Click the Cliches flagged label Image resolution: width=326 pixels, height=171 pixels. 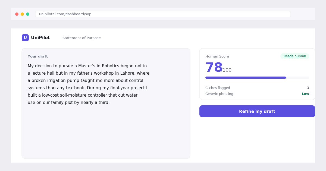click(x=218, y=88)
